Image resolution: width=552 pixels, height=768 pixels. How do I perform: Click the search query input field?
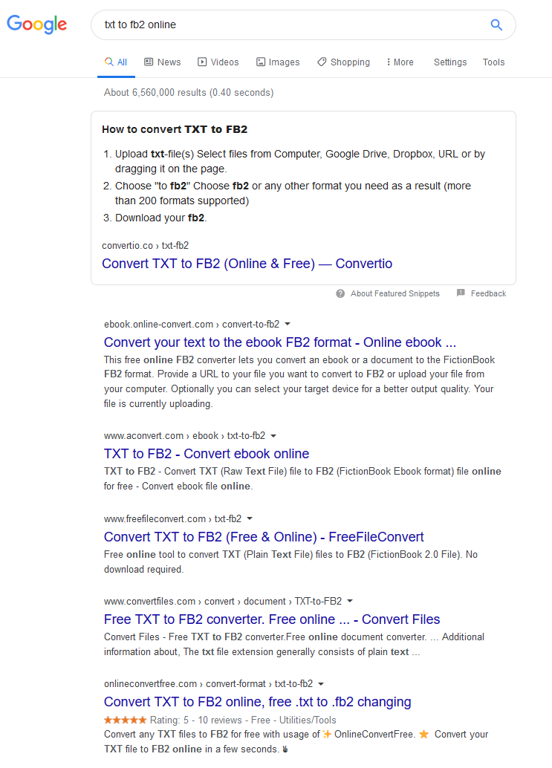point(290,25)
